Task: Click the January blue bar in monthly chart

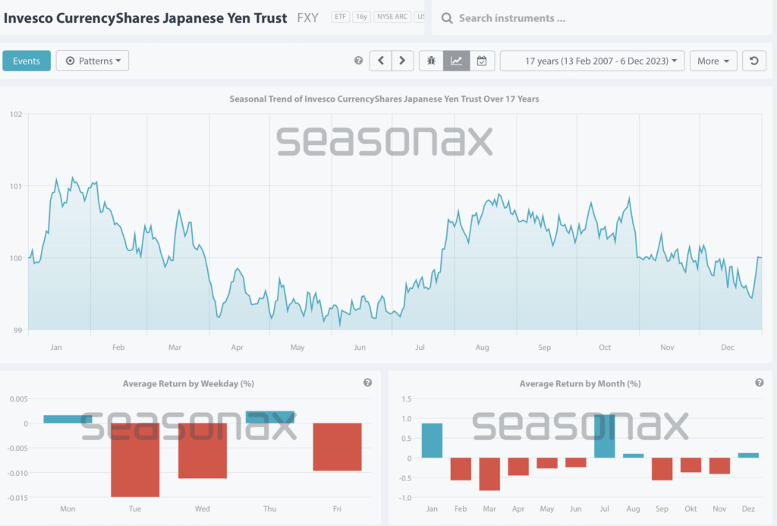Action: point(432,440)
